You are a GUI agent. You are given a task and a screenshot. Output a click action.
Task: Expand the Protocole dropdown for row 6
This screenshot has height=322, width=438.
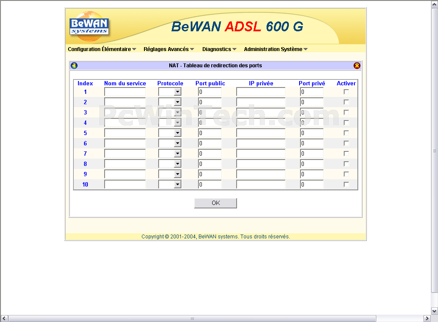[x=170, y=143]
